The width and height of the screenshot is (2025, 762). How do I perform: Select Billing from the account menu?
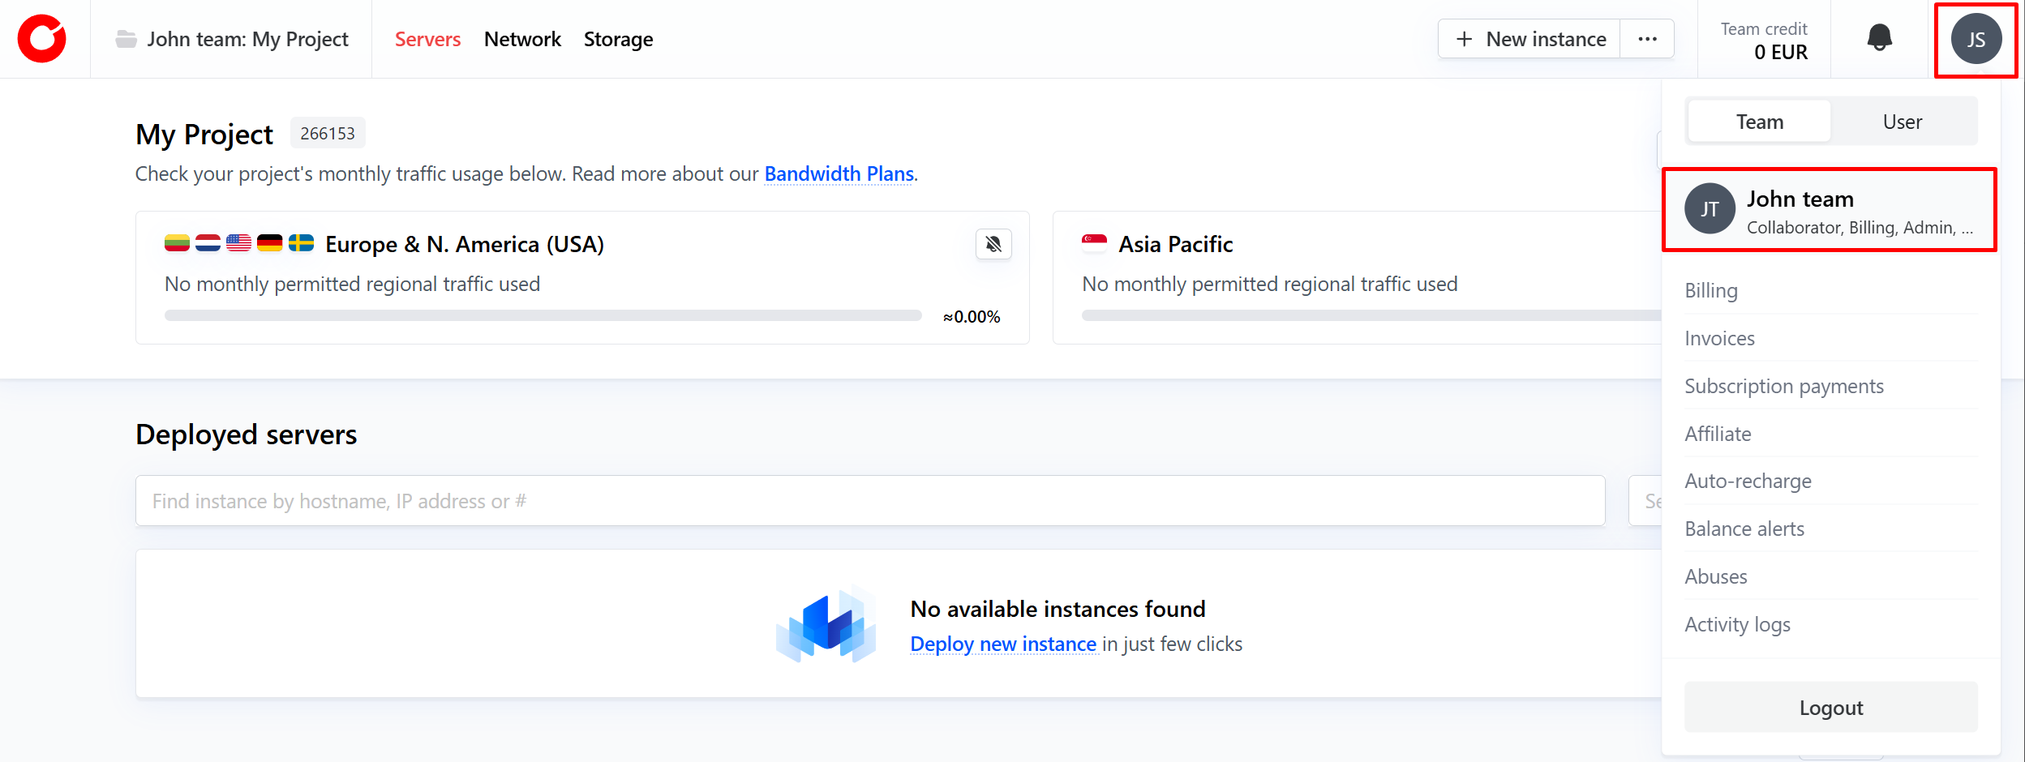(x=1711, y=290)
